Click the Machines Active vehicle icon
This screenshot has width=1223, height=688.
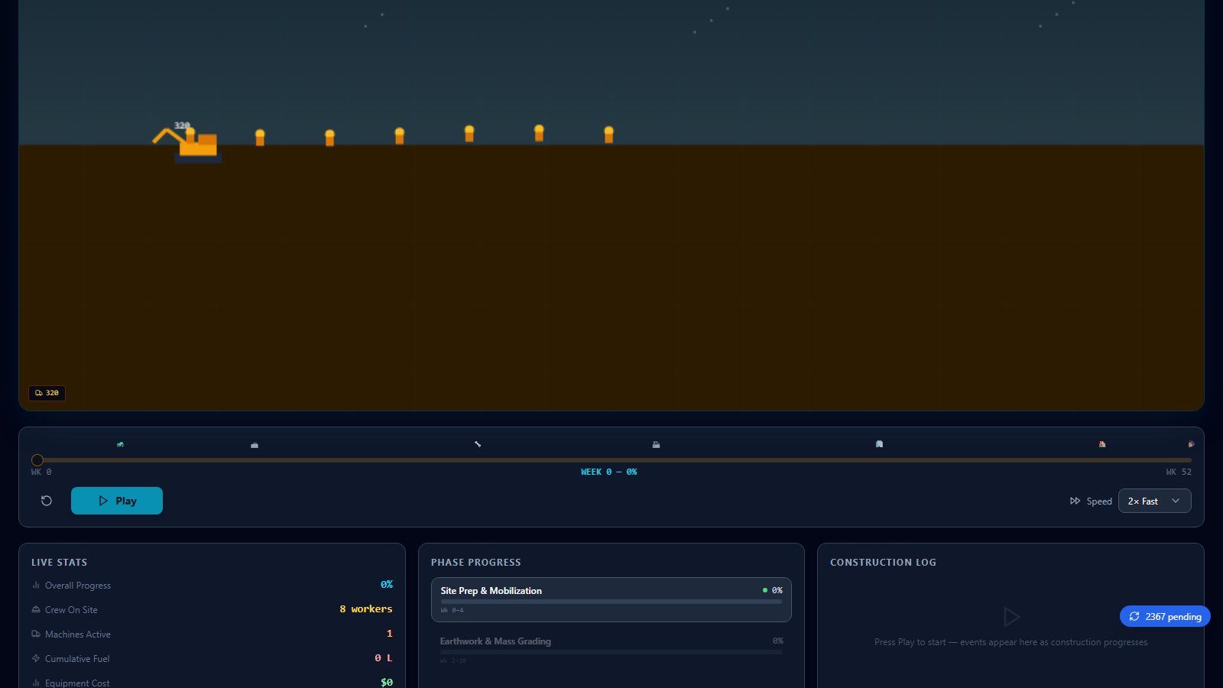pyautogui.click(x=36, y=634)
